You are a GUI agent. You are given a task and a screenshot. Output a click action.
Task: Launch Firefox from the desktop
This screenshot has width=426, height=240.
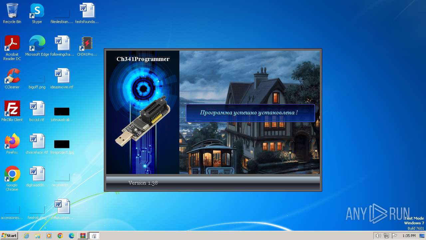12,144
